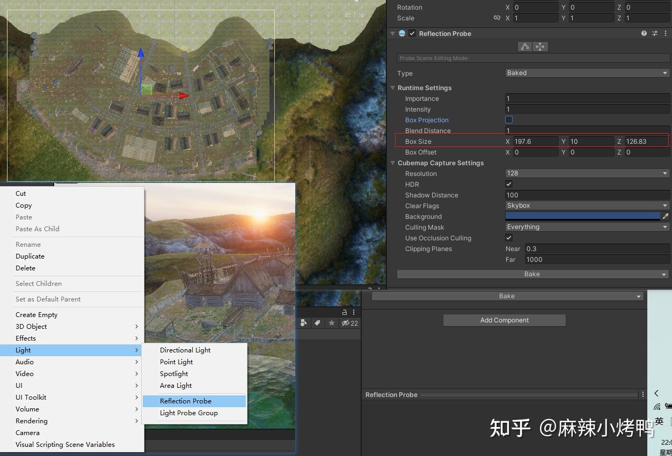
Task: Open the component presets icon
Action: (x=654, y=33)
